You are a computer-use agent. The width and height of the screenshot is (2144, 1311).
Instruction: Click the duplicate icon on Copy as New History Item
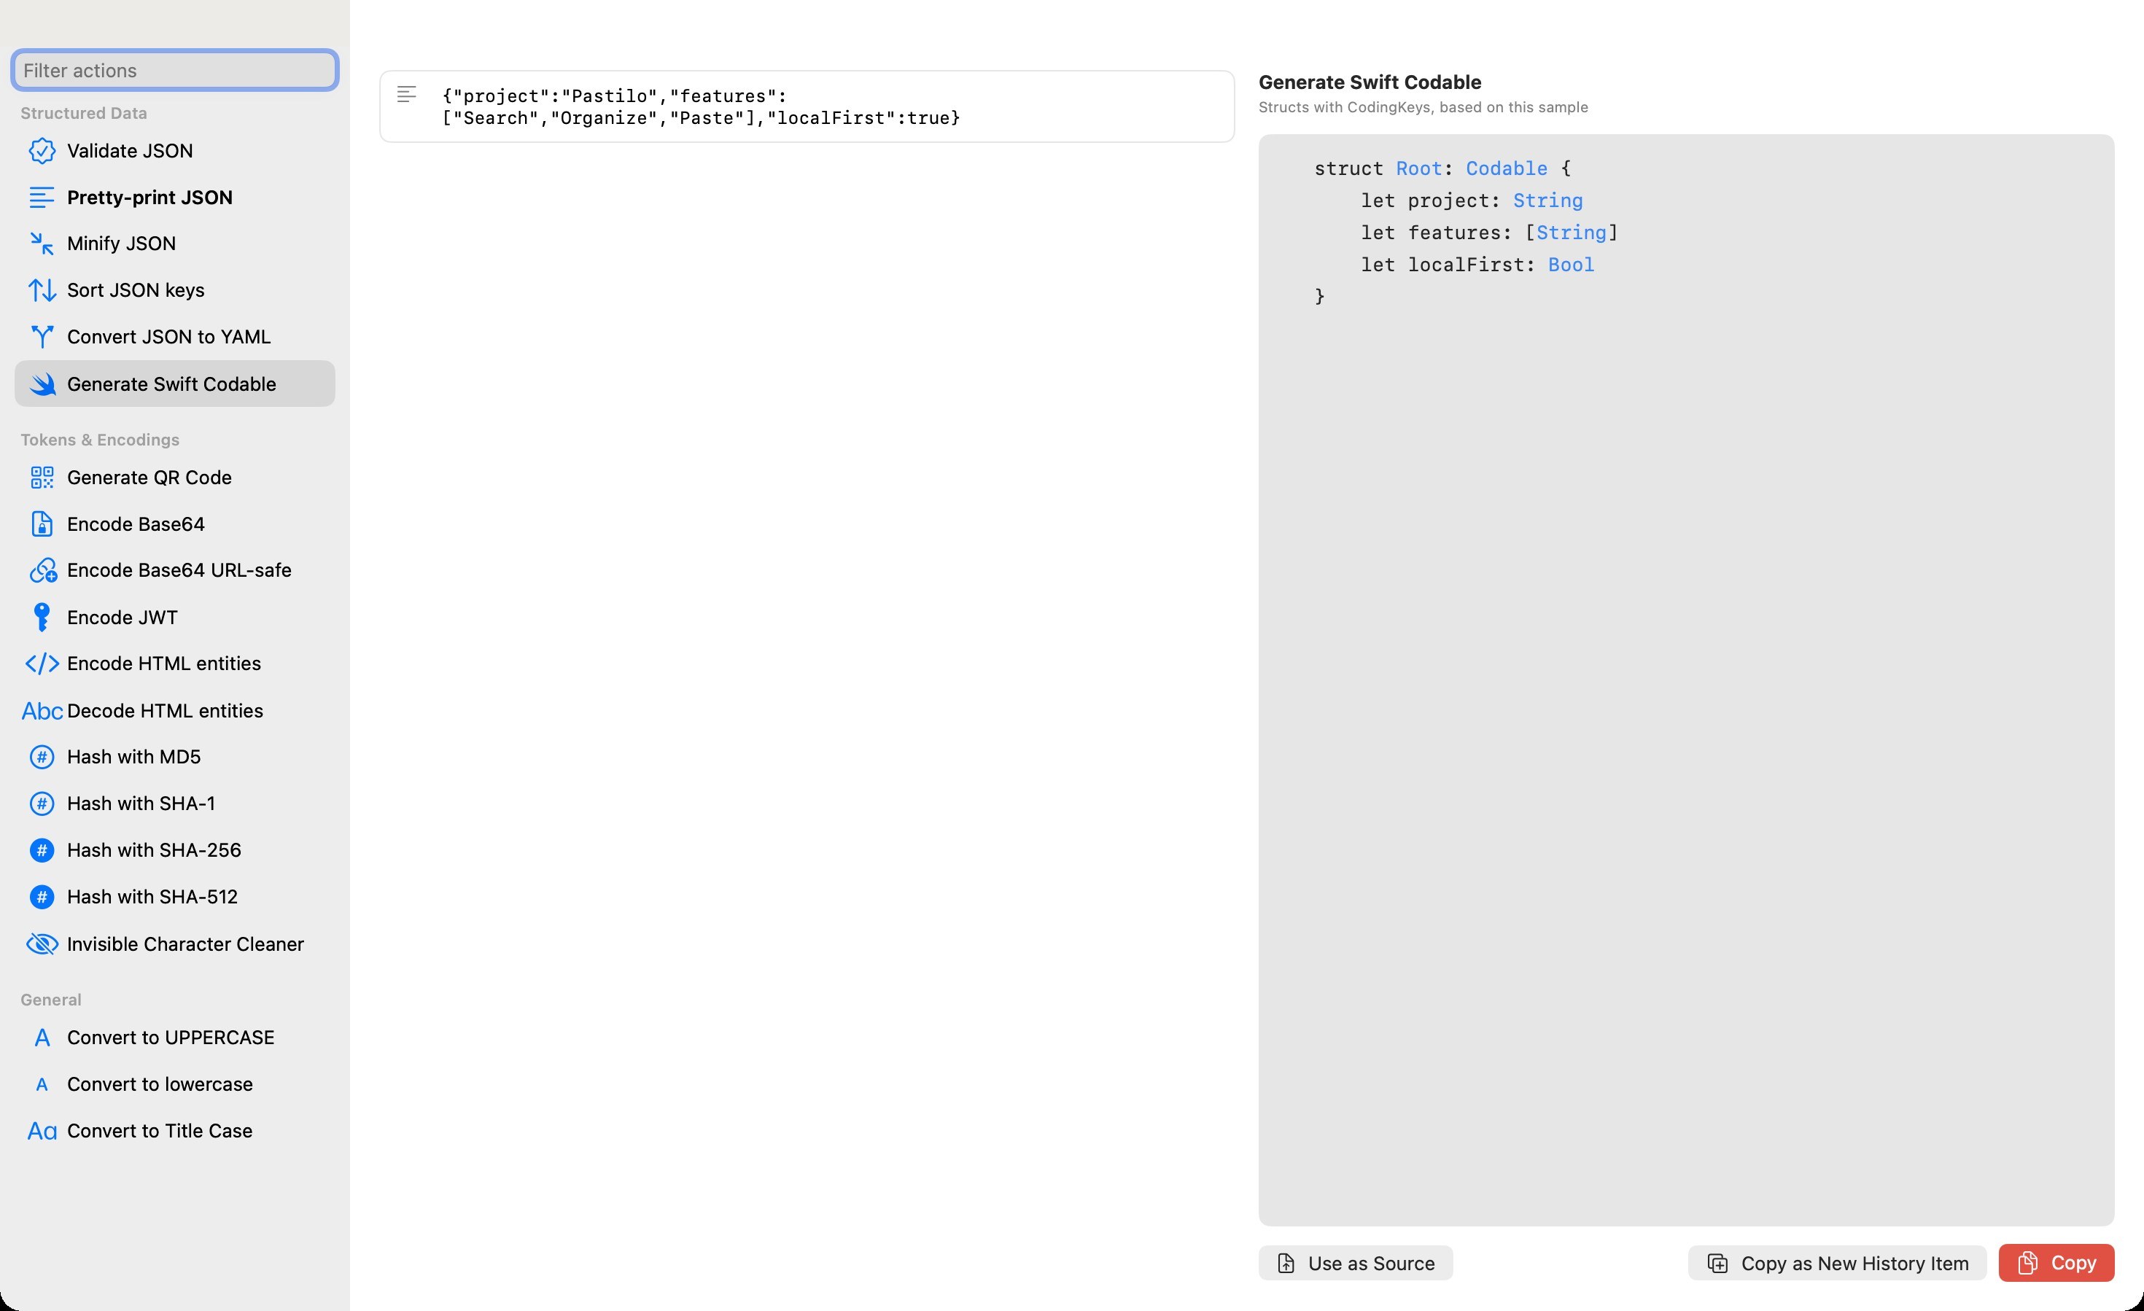tap(1717, 1263)
